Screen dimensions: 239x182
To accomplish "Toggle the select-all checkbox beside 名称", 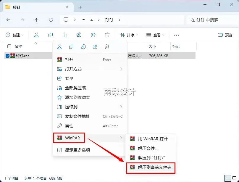I will (x=9, y=46).
